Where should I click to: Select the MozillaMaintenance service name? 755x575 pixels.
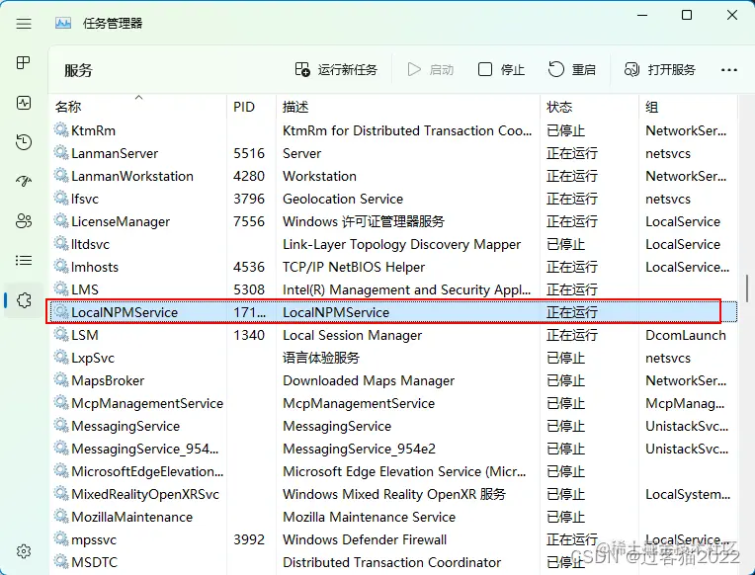click(x=132, y=517)
